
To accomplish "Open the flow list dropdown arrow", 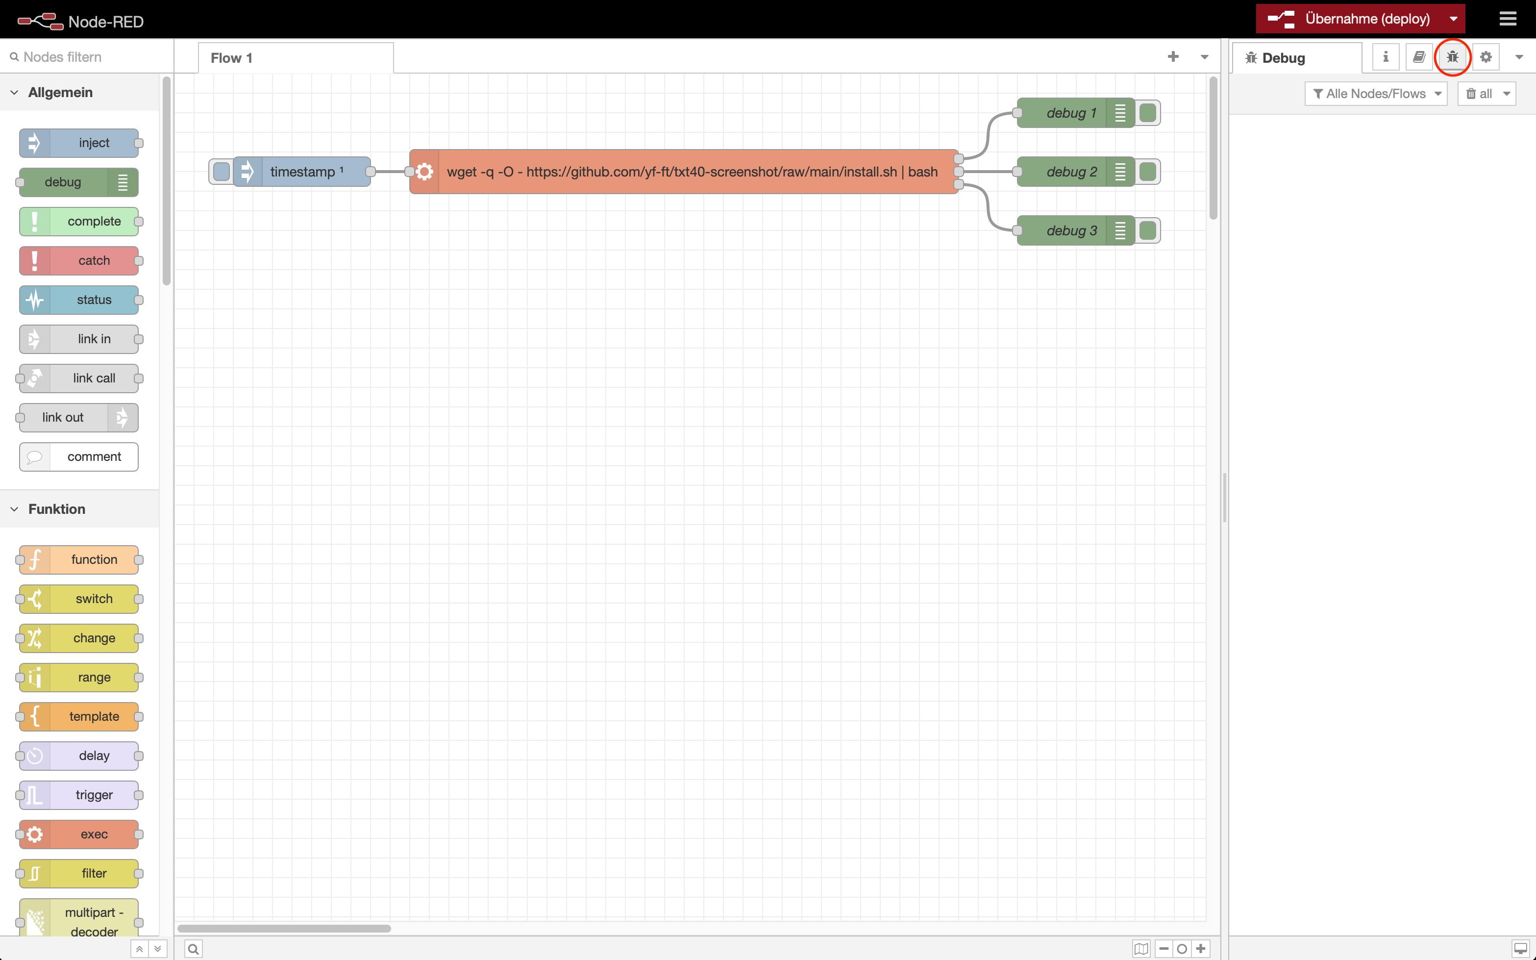I will pyautogui.click(x=1204, y=57).
